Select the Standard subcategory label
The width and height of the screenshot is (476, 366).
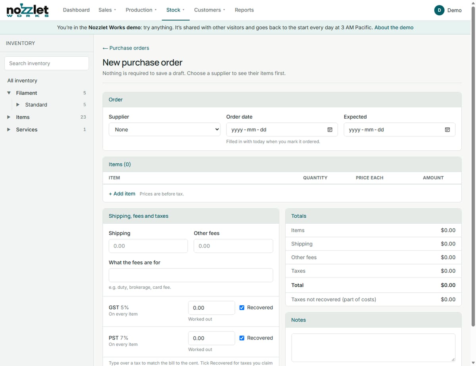point(36,105)
